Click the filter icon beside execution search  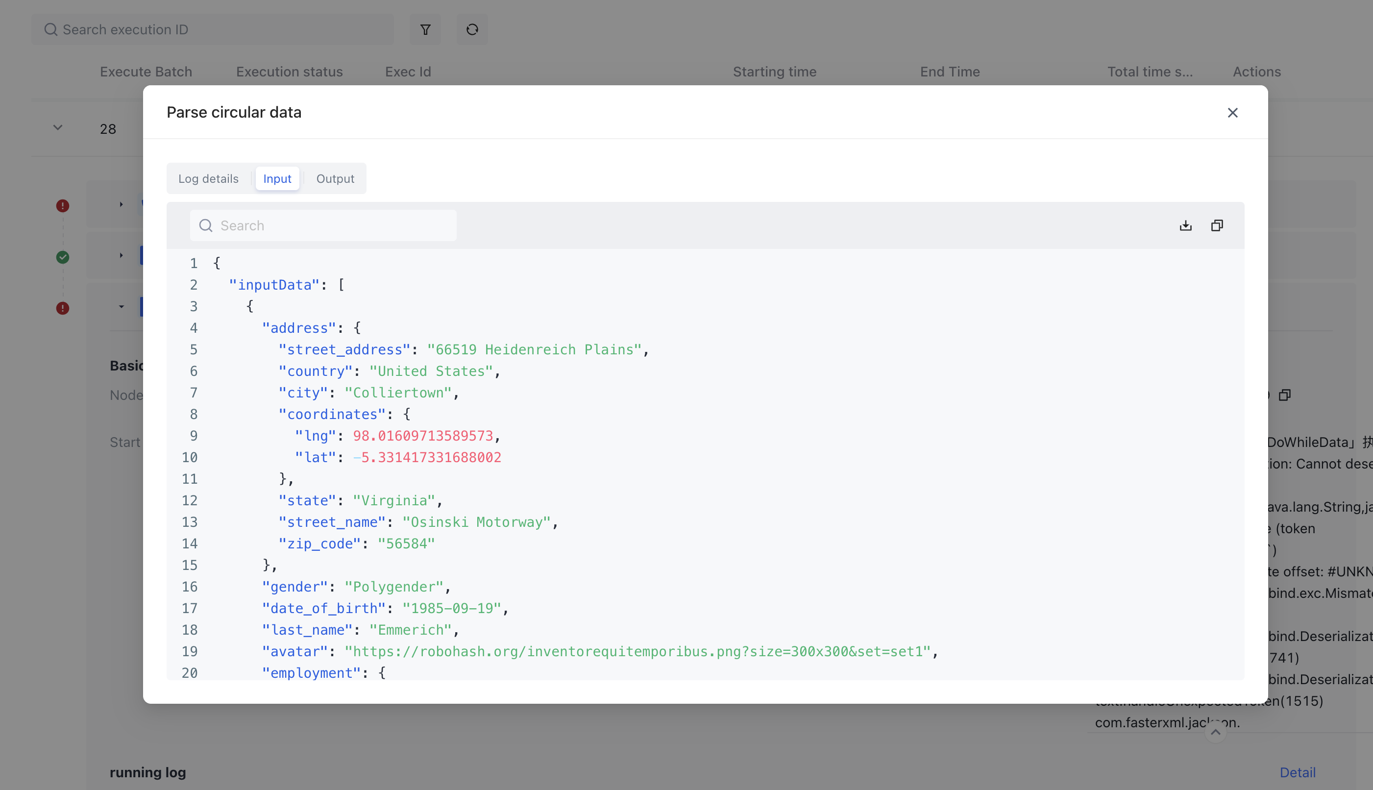pos(425,29)
